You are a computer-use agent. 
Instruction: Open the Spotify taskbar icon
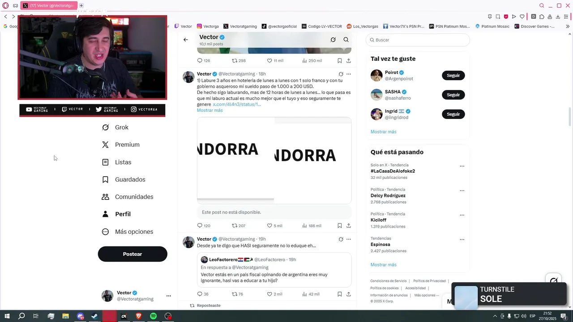(154, 316)
